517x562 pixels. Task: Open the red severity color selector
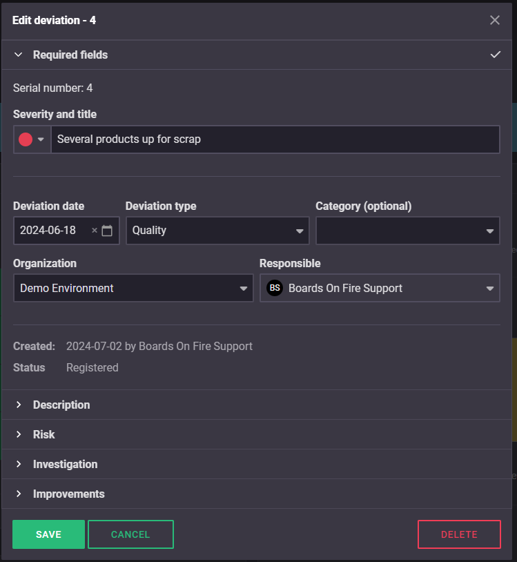[x=32, y=139]
